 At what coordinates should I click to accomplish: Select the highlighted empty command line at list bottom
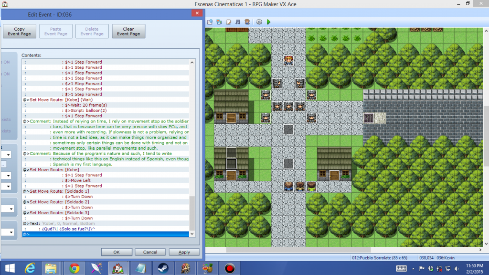click(105, 234)
